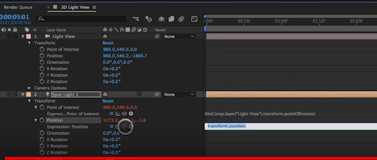Viewport: 377px width, 160px height.
Task: Toggle stopwatch for Spot Light Orientation
Action: point(42,133)
